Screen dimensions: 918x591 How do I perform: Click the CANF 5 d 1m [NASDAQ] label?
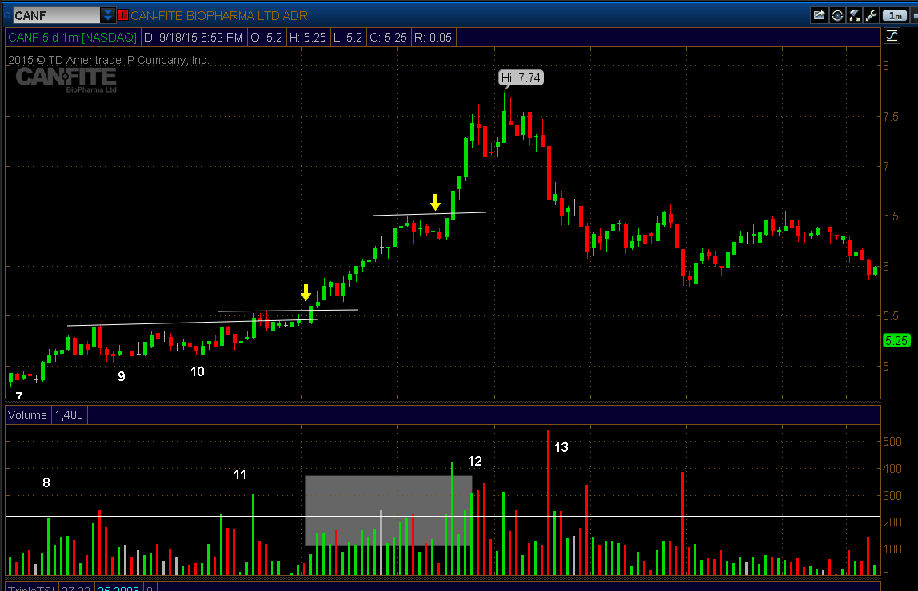click(x=73, y=38)
